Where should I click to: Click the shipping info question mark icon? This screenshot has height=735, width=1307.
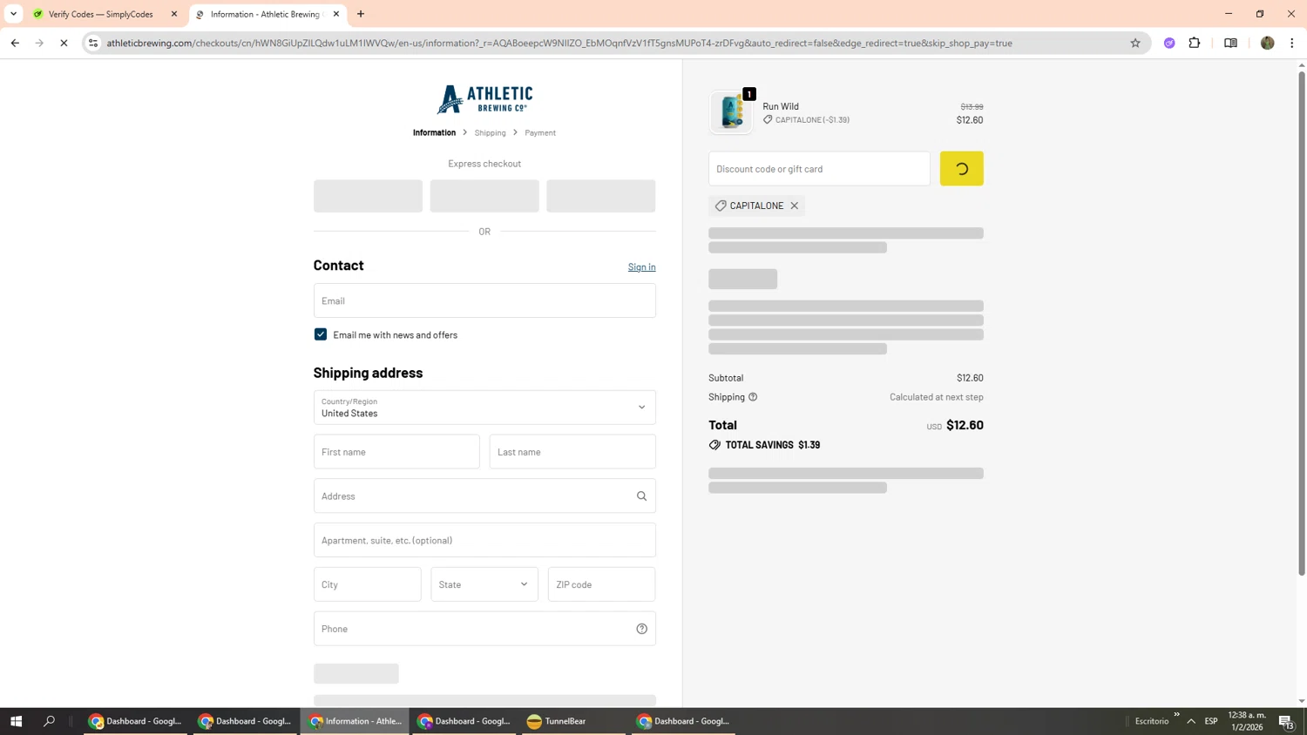pos(753,397)
